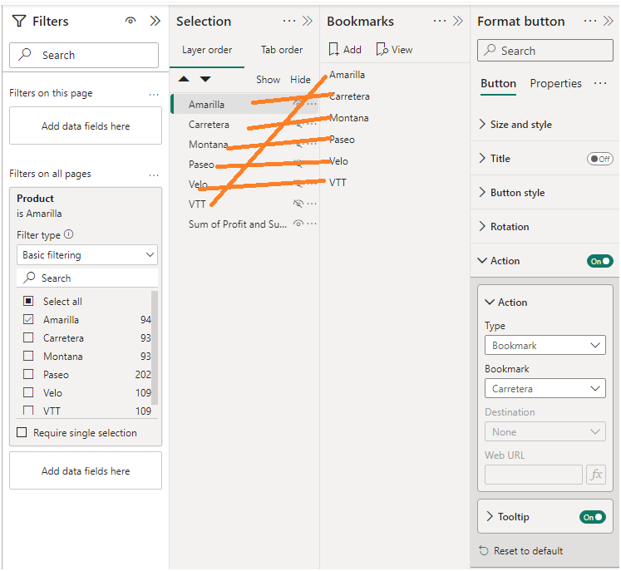The height and width of the screenshot is (571, 621).
Task: Open the Bookmark Carretera dropdown
Action: click(545, 388)
